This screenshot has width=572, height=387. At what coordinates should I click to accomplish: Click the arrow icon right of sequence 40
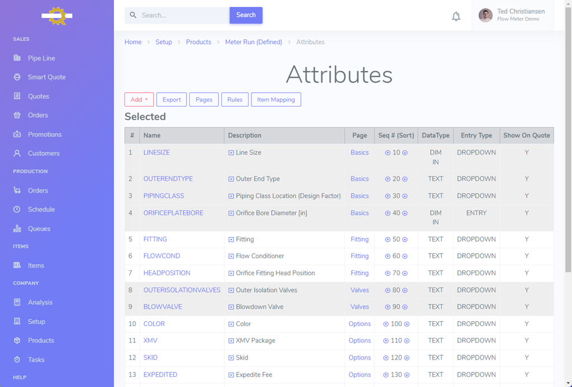click(405, 213)
